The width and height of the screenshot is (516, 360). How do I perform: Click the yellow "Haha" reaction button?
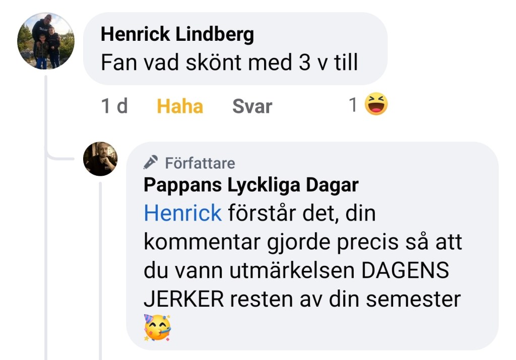click(x=180, y=106)
